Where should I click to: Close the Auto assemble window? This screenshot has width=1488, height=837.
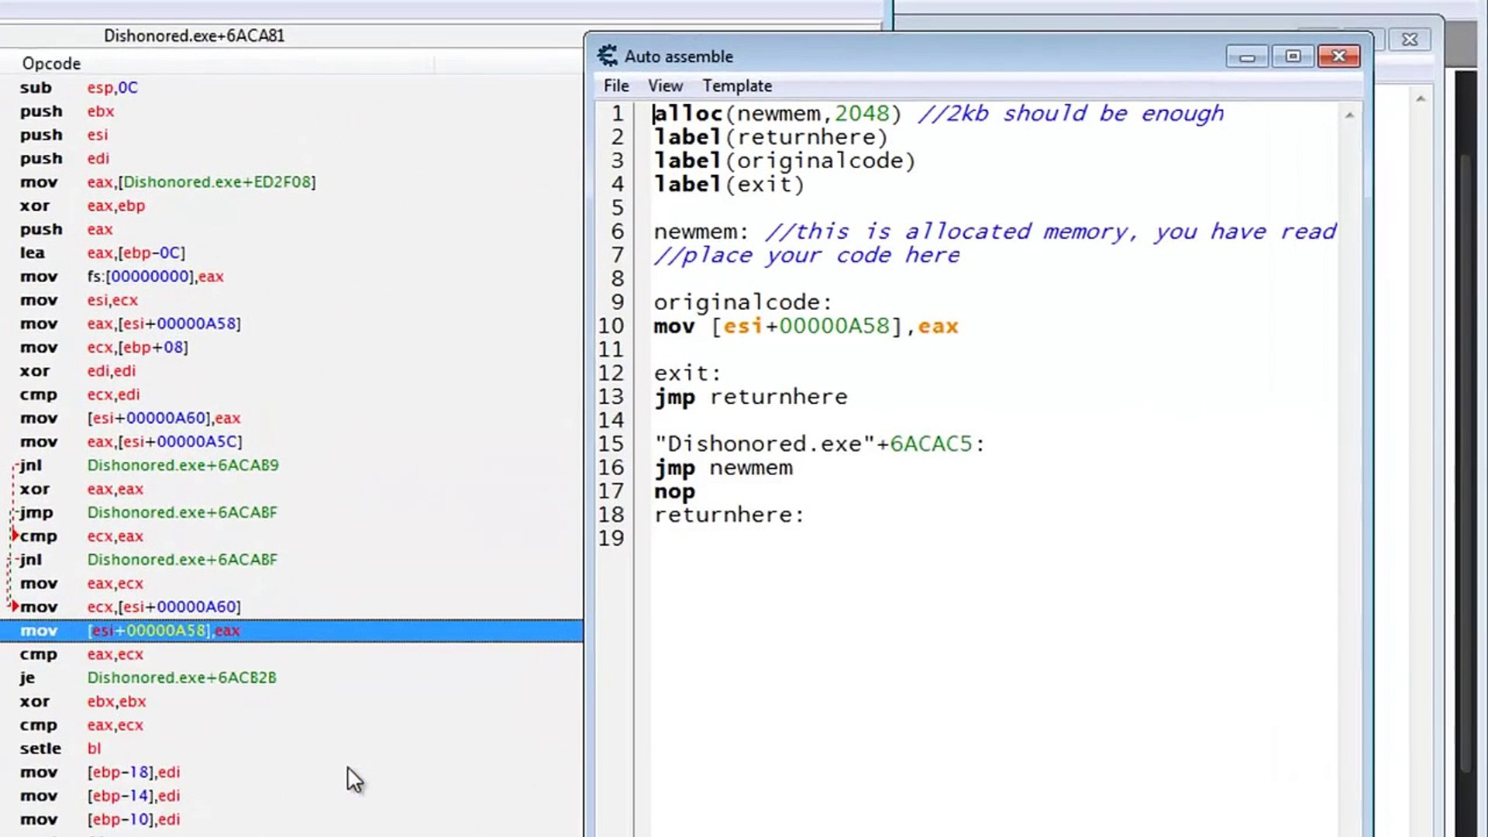[x=1338, y=57]
